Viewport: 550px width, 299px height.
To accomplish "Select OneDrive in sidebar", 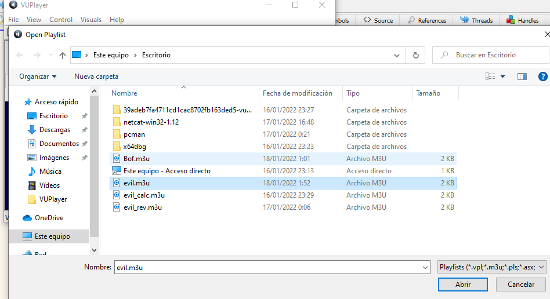I will click(x=49, y=218).
